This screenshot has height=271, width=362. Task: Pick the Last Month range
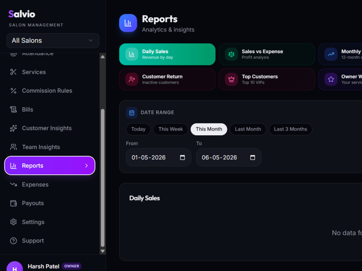[x=248, y=129]
